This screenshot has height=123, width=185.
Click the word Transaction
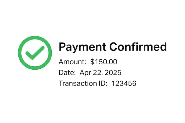(78, 83)
